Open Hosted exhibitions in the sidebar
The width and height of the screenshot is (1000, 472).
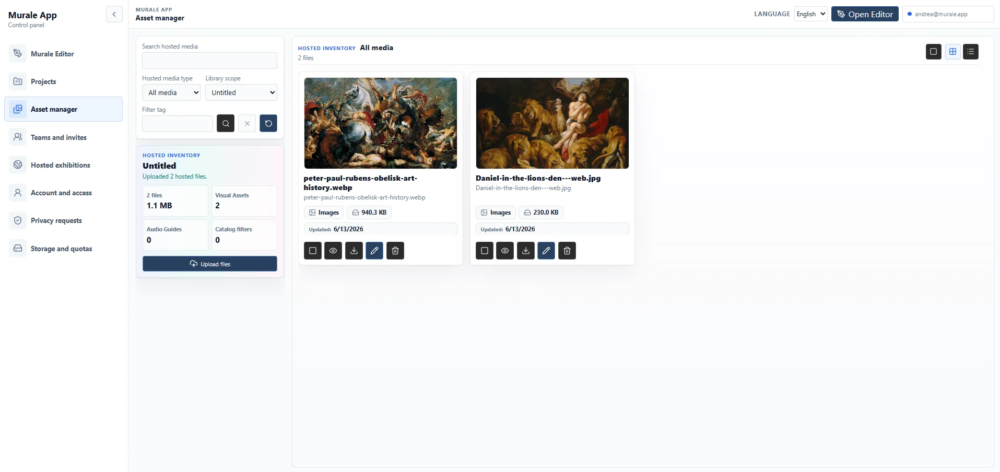click(63, 165)
